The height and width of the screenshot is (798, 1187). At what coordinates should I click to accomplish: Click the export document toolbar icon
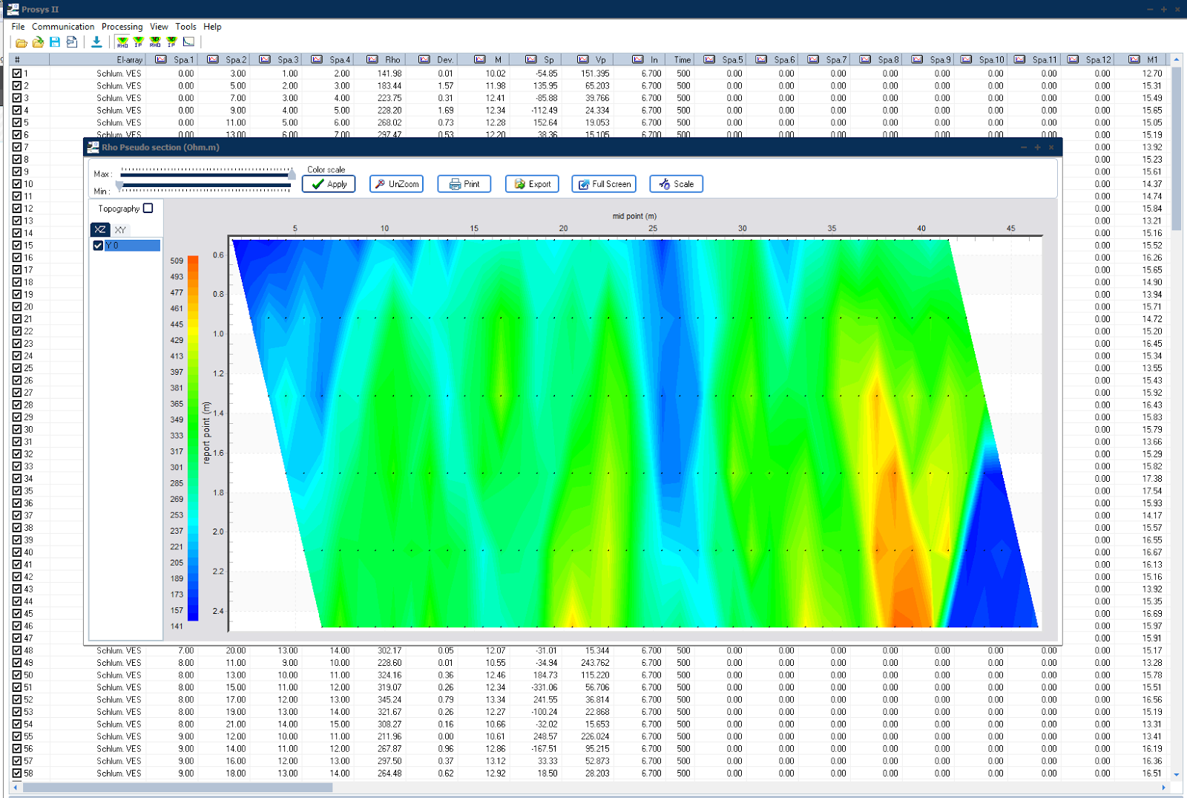pos(71,42)
